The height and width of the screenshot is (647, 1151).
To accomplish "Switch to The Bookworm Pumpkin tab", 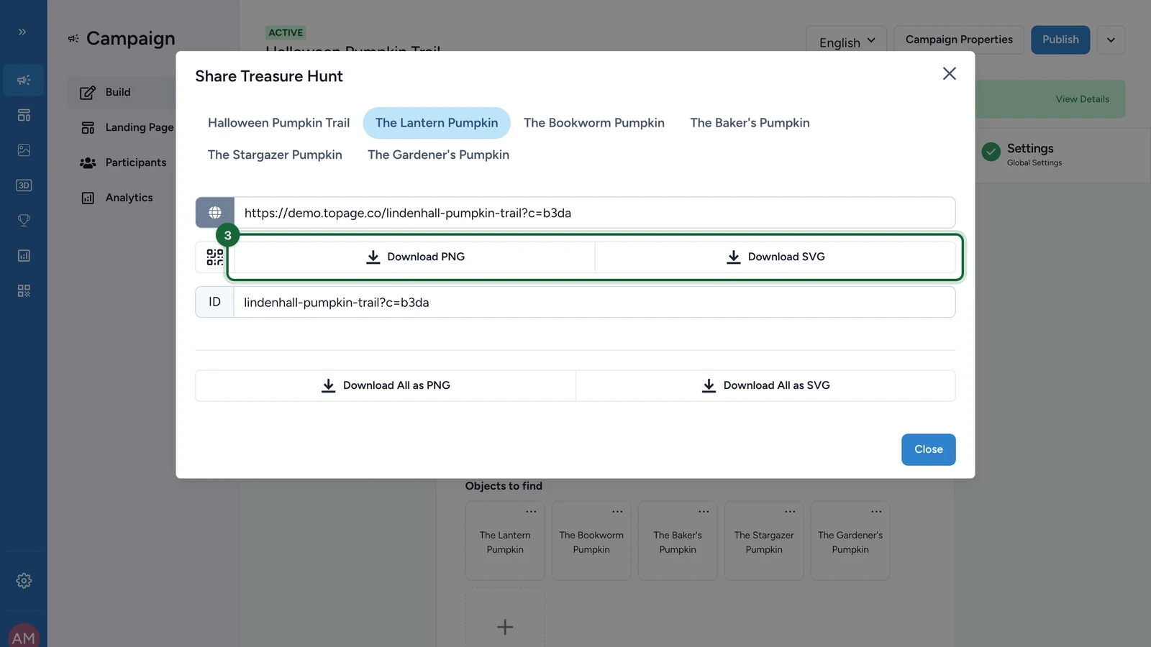I will (594, 123).
